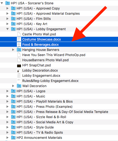Image resolution: width=118 pixels, height=141 pixels.
Task: Click the HP2 Announcement Materials folder icon
Action: 13,138
